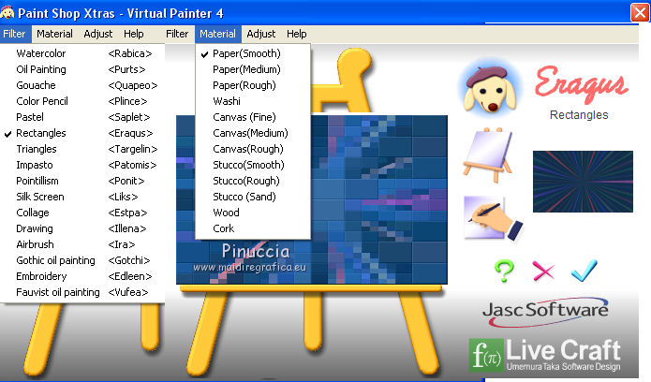
Task: Choose Oil Painting <Purts> filter
Action: click(82, 69)
